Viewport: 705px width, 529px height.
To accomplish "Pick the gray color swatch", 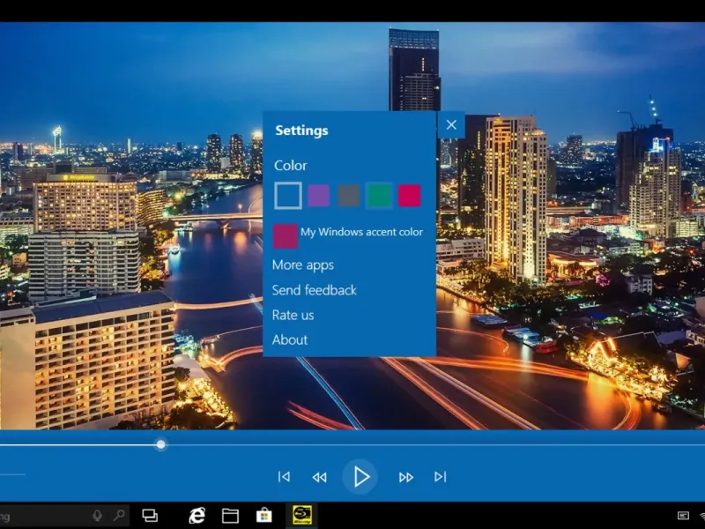I will point(349,196).
